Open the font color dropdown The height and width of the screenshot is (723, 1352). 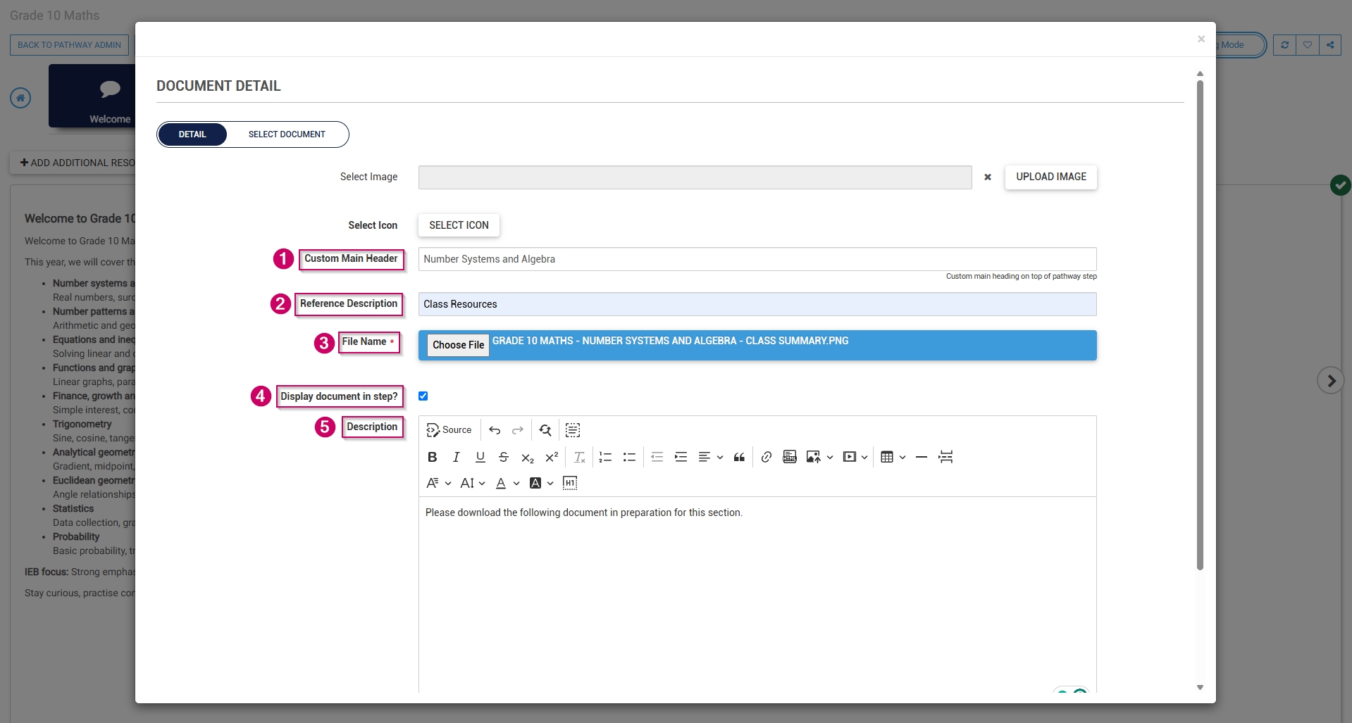(507, 483)
